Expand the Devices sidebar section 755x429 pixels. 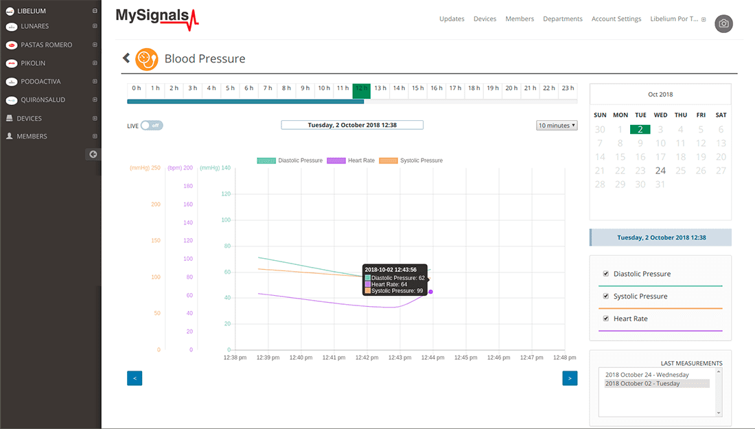click(x=95, y=119)
